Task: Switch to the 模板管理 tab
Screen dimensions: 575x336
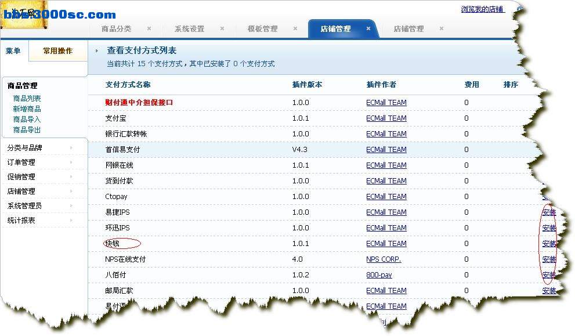Action: click(x=263, y=28)
